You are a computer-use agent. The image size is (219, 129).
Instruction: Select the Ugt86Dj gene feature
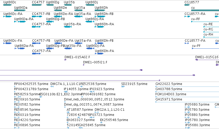click(90, 5)
